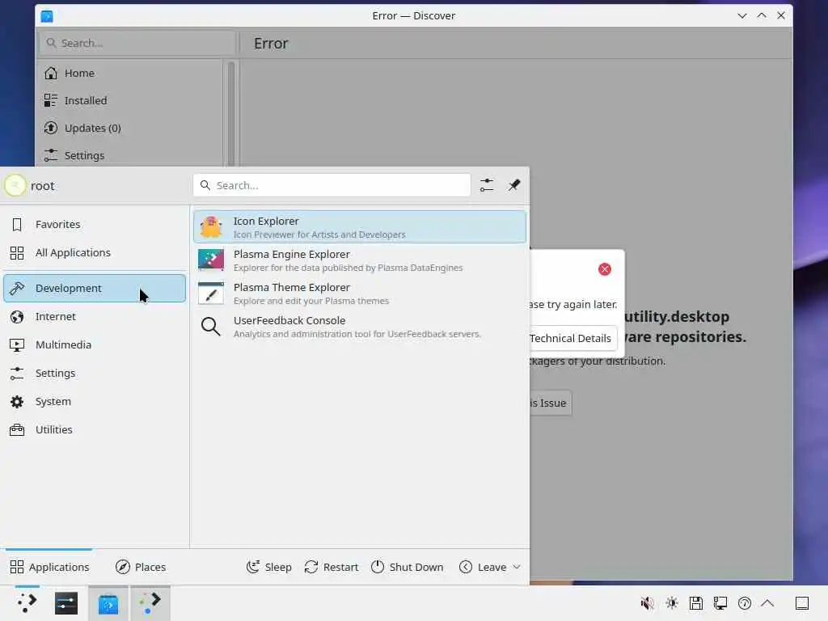Open Installed in Discover sidebar
Viewport: 828px width, 621px height.
[131, 101]
